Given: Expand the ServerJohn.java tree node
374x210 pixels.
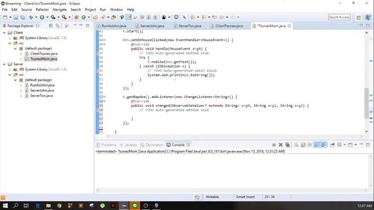Looking at the screenshot, I should tap(21, 90).
